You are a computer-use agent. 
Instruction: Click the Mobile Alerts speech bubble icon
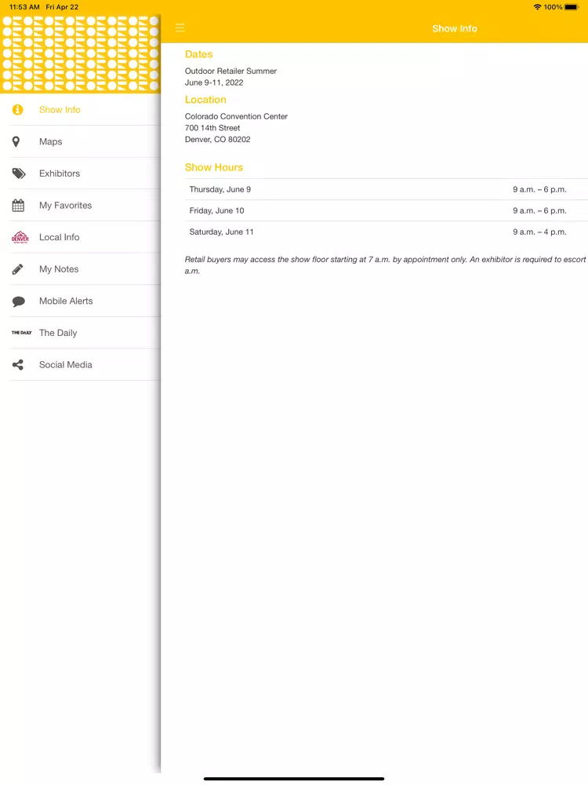[19, 301]
